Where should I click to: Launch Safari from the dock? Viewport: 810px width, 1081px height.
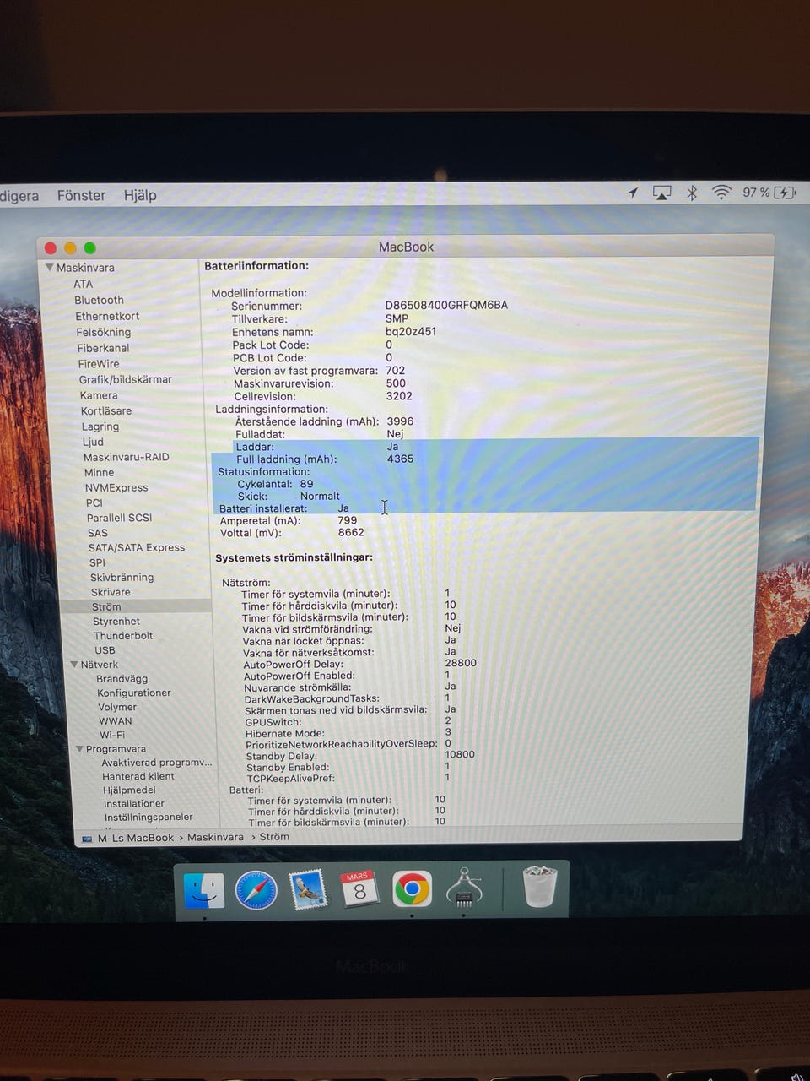tap(256, 890)
